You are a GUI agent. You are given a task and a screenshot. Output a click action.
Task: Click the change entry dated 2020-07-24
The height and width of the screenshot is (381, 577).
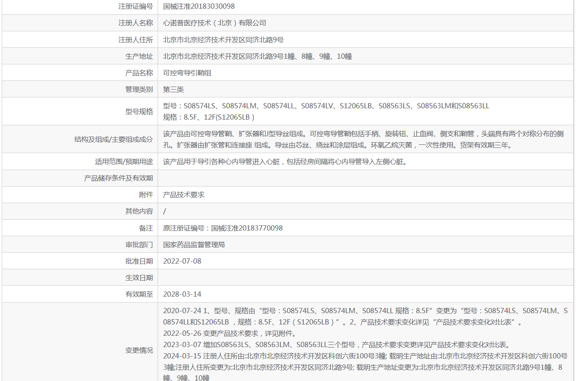click(x=365, y=317)
